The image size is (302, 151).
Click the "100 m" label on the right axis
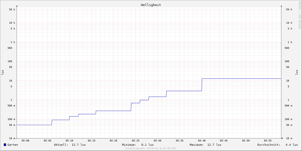tap(288, 119)
